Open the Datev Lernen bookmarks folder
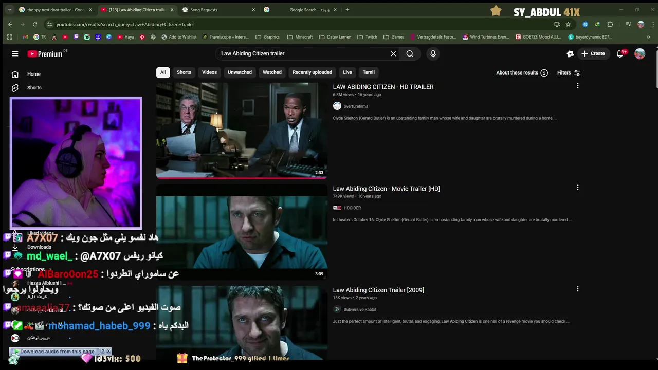The image size is (658, 370). pyautogui.click(x=335, y=37)
